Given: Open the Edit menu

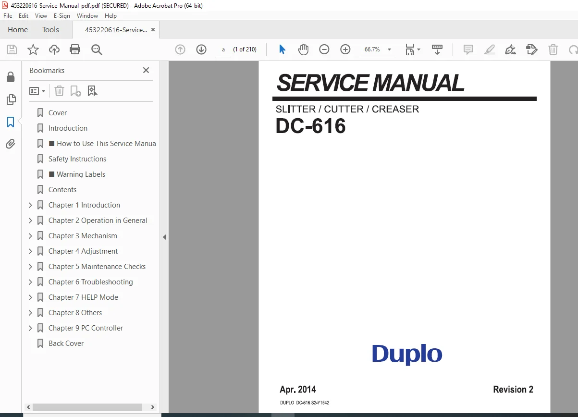Looking at the screenshot, I should pos(24,16).
